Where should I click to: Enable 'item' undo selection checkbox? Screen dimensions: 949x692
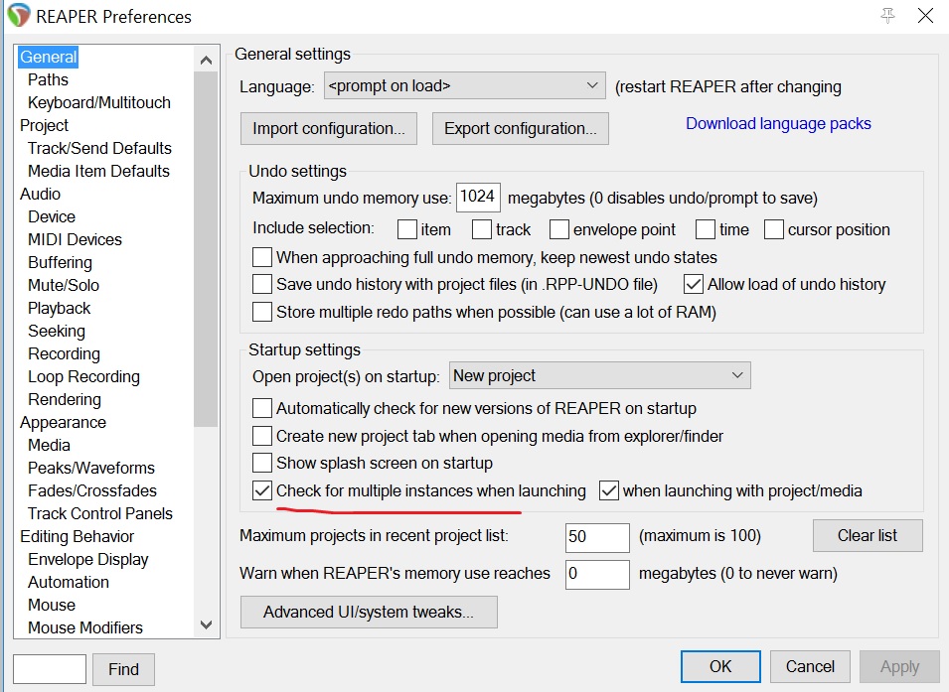pos(406,229)
